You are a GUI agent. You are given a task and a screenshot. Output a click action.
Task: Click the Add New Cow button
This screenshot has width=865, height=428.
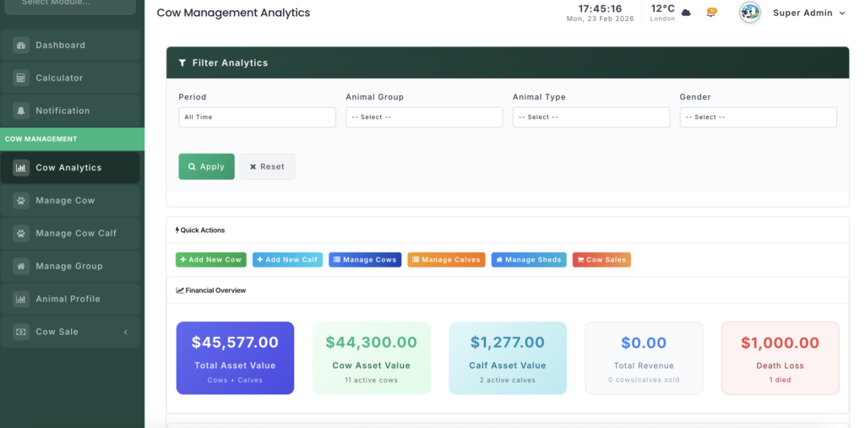[211, 260]
